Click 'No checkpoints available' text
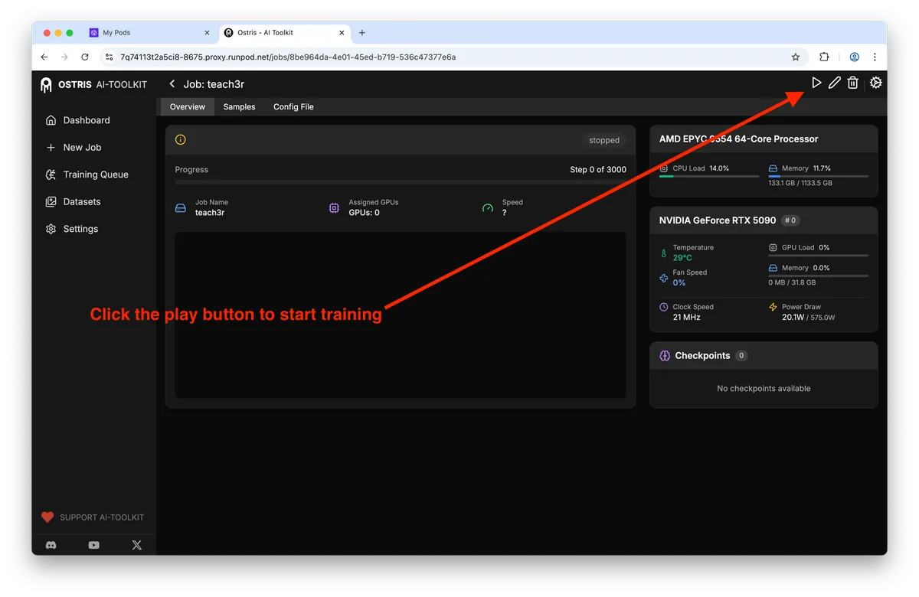The image size is (919, 597). click(764, 389)
